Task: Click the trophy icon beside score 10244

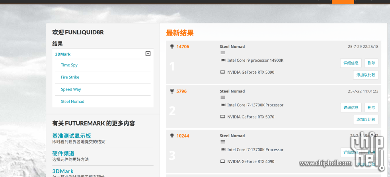Action: tap(172, 136)
